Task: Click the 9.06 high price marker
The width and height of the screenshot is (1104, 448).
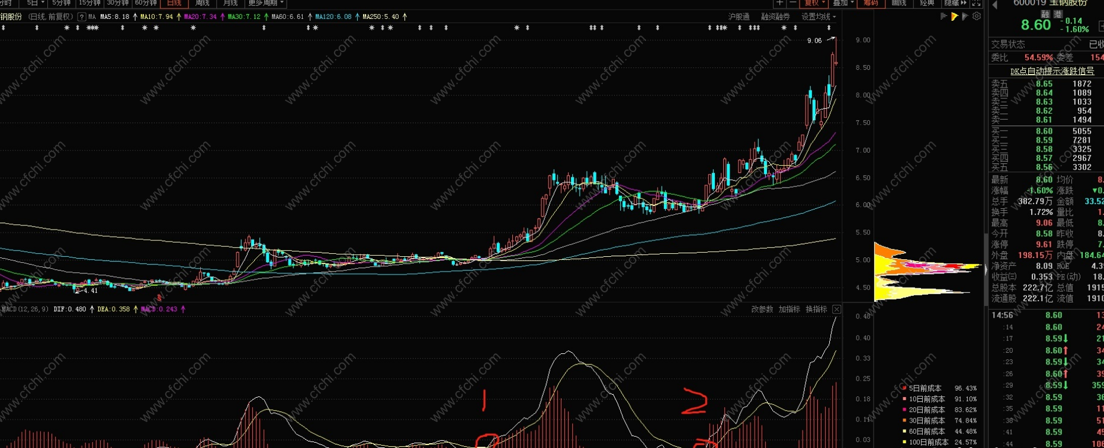Action: tap(814, 40)
